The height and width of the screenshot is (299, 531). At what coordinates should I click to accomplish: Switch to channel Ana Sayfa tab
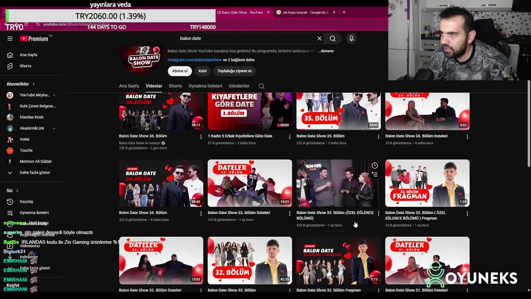pos(129,86)
